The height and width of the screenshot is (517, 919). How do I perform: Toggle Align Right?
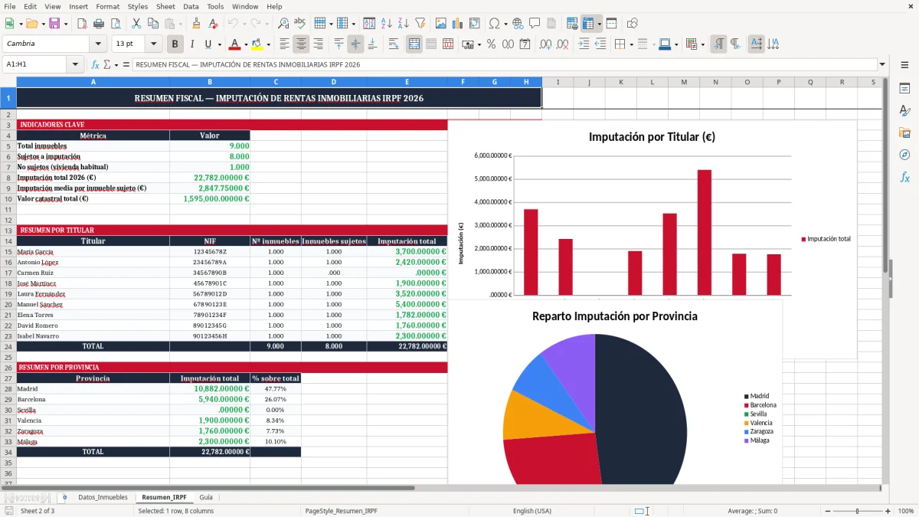pyautogui.click(x=318, y=44)
